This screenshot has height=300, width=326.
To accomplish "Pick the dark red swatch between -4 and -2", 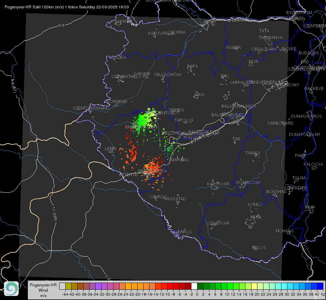I will [x=188, y=286].
